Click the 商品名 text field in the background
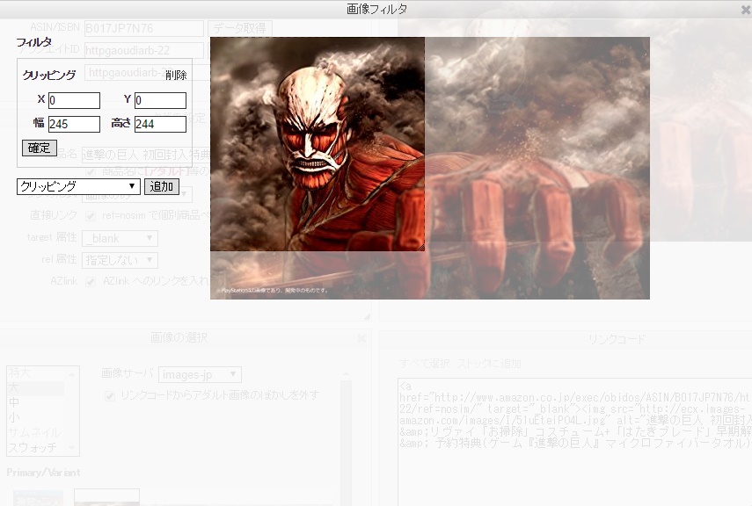 click(x=146, y=155)
